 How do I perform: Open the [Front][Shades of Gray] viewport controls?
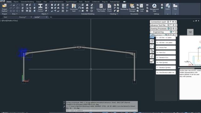click(9, 21)
